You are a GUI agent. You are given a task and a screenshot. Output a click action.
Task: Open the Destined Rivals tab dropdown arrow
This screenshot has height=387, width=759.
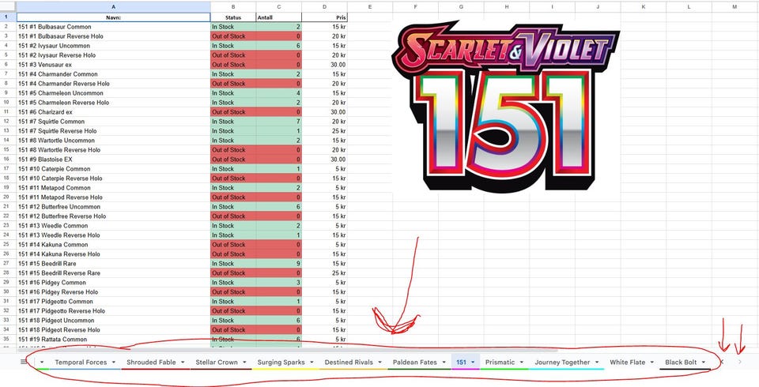380,362
